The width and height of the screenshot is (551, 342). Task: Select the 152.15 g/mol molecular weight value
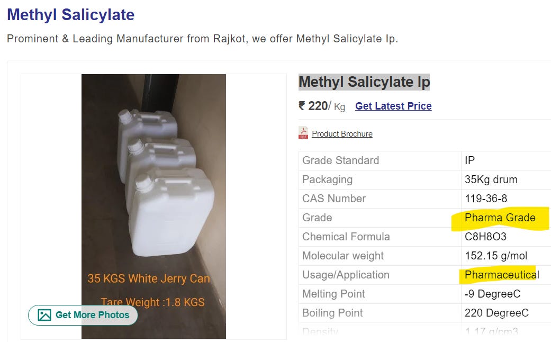[x=496, y=256]
